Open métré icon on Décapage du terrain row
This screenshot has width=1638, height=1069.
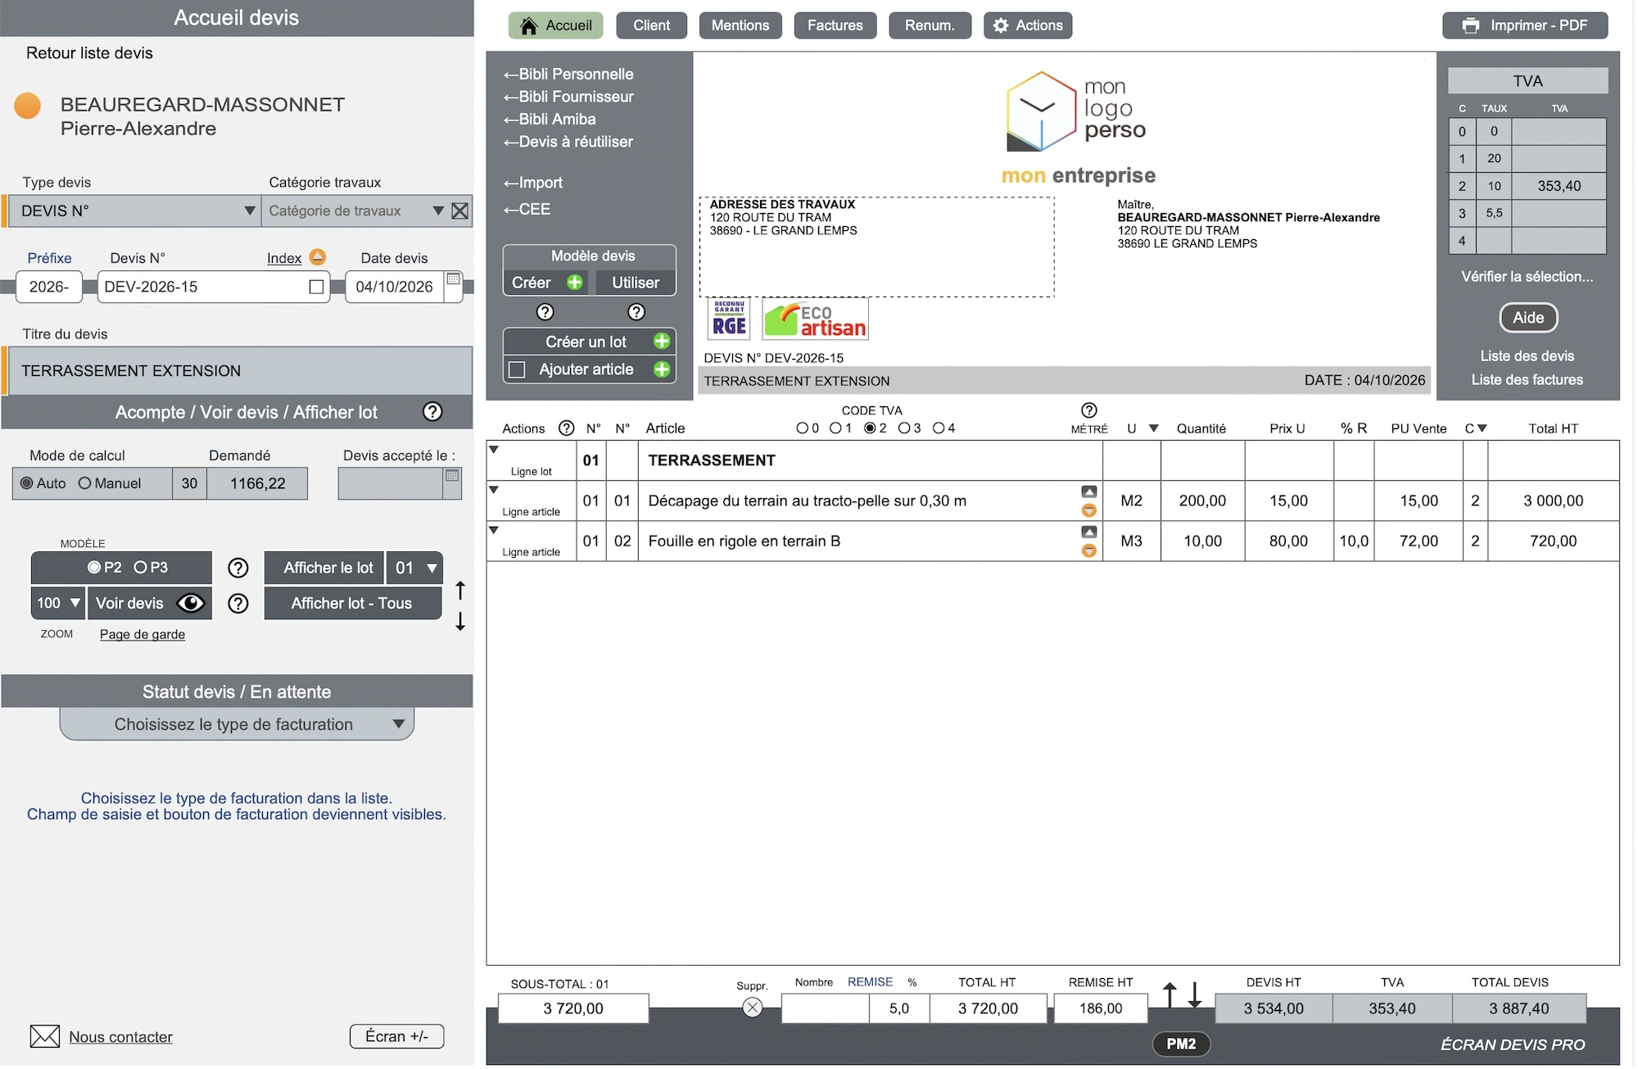[1089, 491]
